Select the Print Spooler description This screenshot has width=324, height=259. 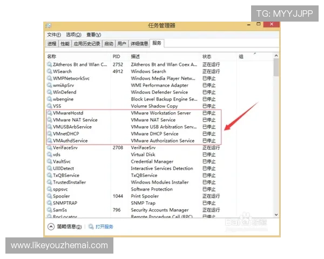pyautogui.click(x=145, y=196)
